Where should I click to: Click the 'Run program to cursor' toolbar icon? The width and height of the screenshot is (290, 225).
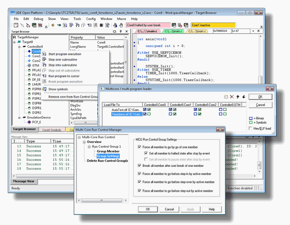coord(90,25)
